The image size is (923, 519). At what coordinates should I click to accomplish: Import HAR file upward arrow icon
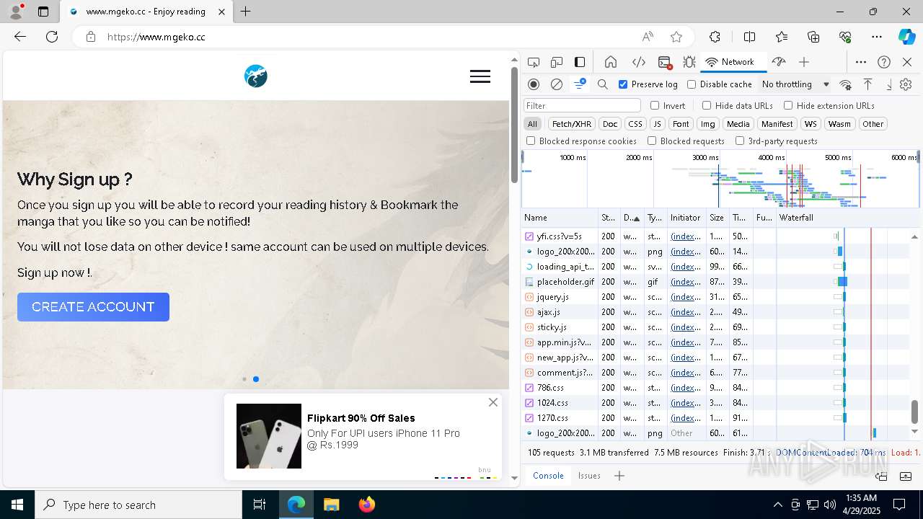click(x=868, y=84)
